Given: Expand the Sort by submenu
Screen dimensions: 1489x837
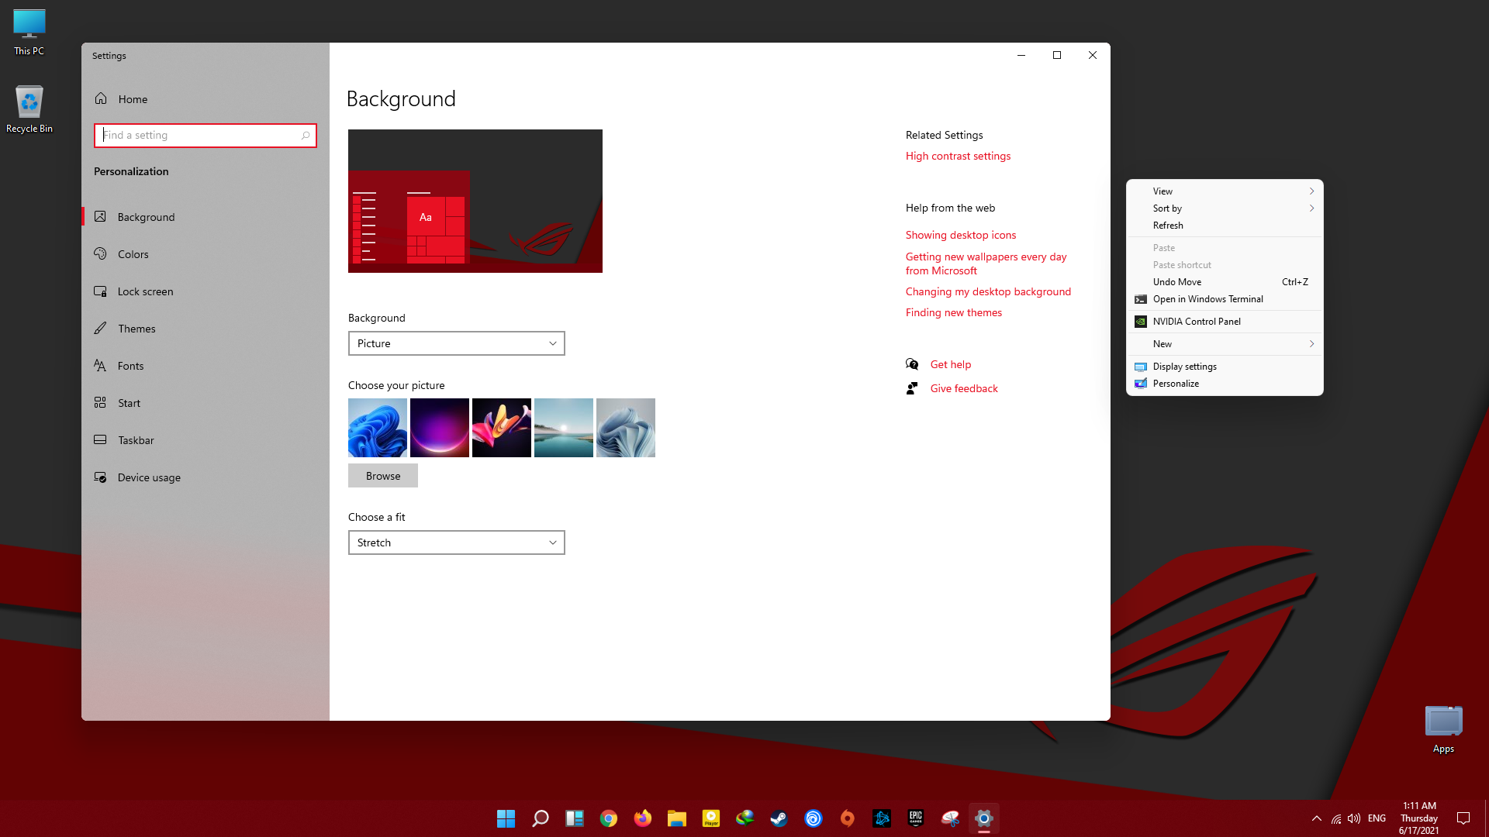Looking at the screenshot, I should click(x=1225, y=208).
